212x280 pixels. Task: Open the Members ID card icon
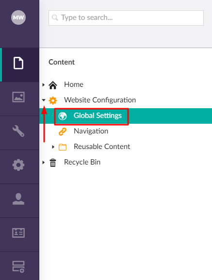(18, 233)
